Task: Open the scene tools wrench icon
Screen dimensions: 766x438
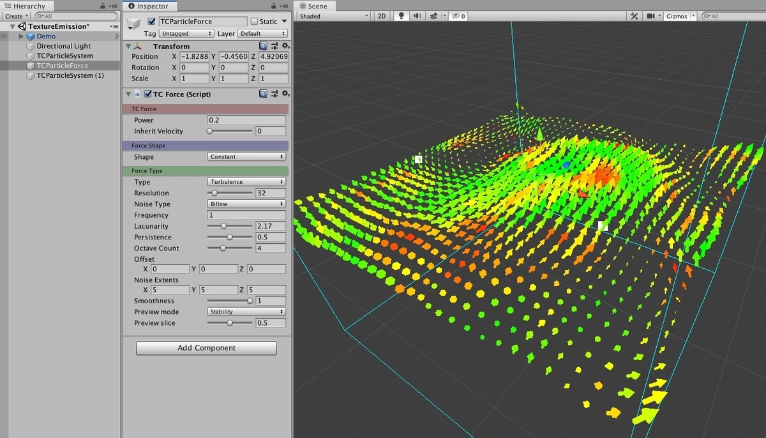Action: tap(634, 16)
